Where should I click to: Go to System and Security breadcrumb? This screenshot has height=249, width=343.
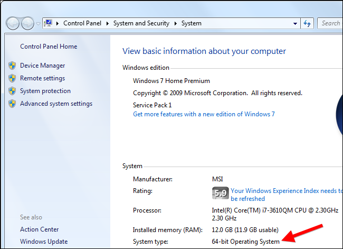tap(141, 23)
